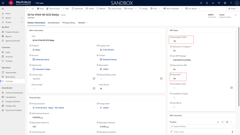Screen dimensions: 240x135
Task: Open the Pricing History tab
Action: [69, 23]
